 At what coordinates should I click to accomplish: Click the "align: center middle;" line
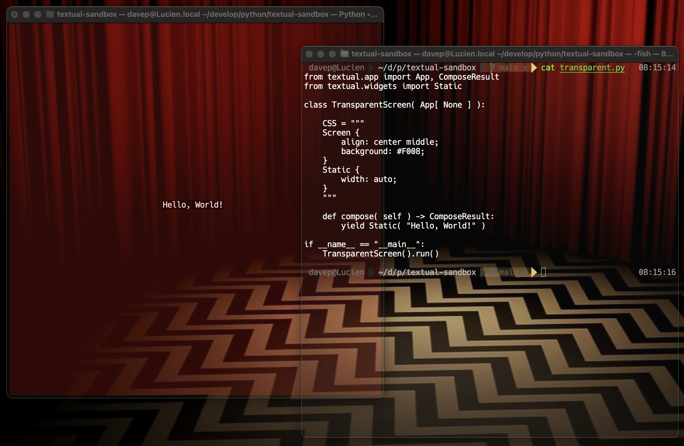(390, 142)
